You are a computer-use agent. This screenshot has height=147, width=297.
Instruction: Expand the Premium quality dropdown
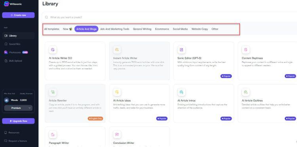point(18,108)
